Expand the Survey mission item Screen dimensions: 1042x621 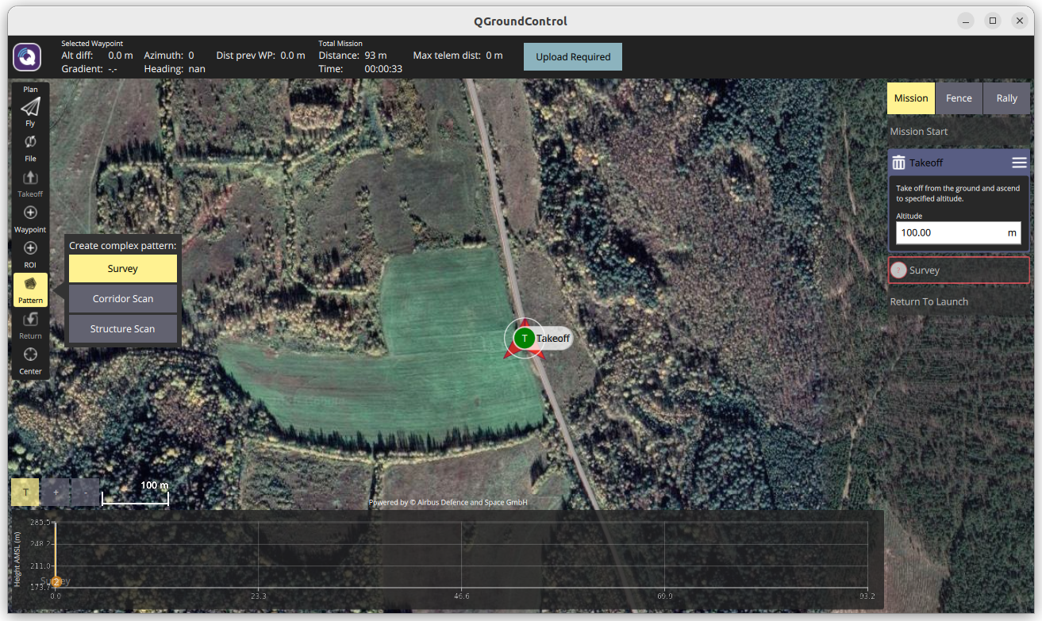(958, 270)
